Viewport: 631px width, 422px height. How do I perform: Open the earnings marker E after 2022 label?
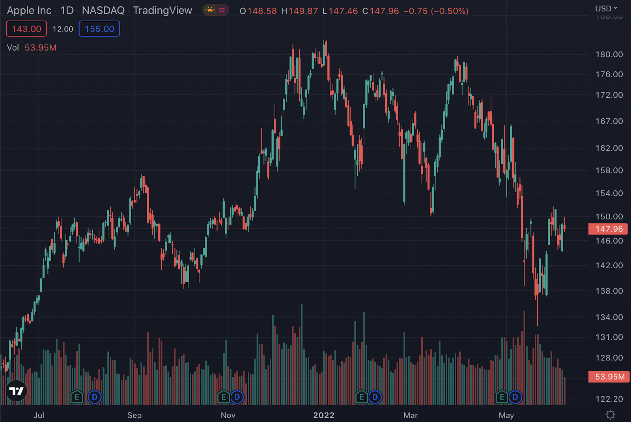(x=362, y=397)
